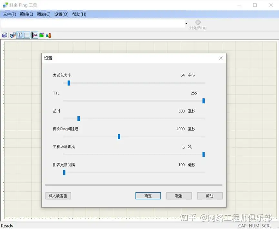
Task: Click the application logo icon in title bar
Action: 4,5
